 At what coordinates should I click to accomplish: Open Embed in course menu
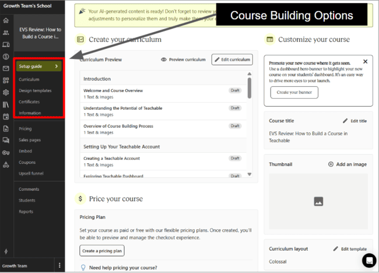[x=26, y=151]
